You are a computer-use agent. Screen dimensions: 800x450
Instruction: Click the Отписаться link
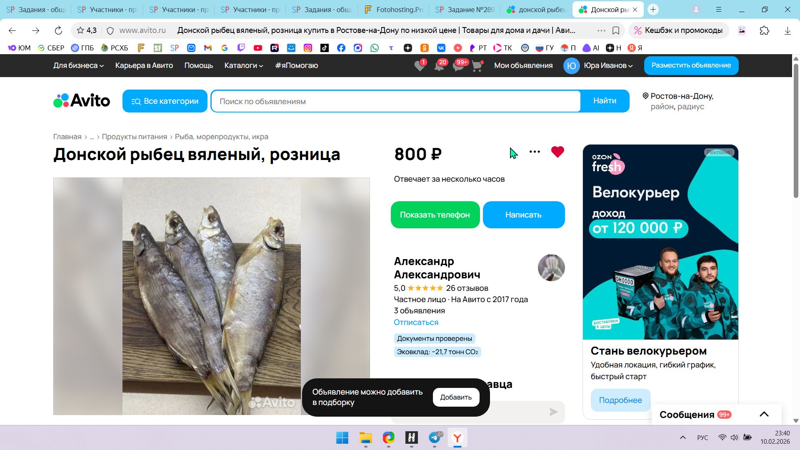(416, 322)
